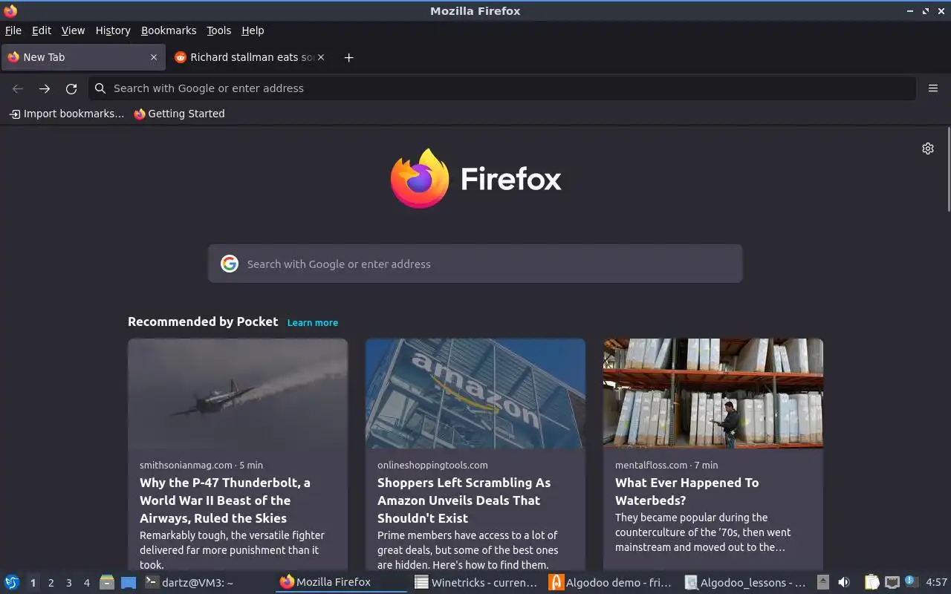Close the New Tab tab
The image size is (951, 594).
click(154, 57)
